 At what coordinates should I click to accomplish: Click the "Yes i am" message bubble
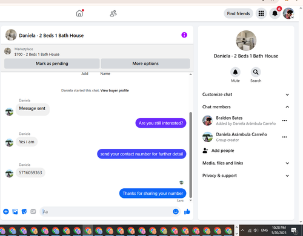click(27, 142)
